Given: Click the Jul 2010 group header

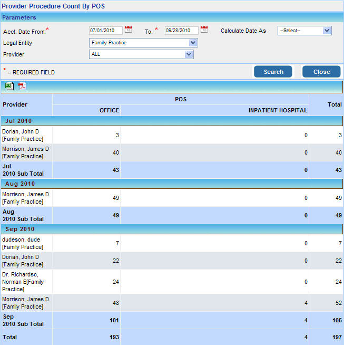Looking at the screenshot, I should 19,121.
